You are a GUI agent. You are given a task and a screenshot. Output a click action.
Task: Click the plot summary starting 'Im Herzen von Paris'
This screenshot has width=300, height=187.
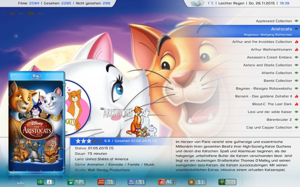(x=233, y=156)
